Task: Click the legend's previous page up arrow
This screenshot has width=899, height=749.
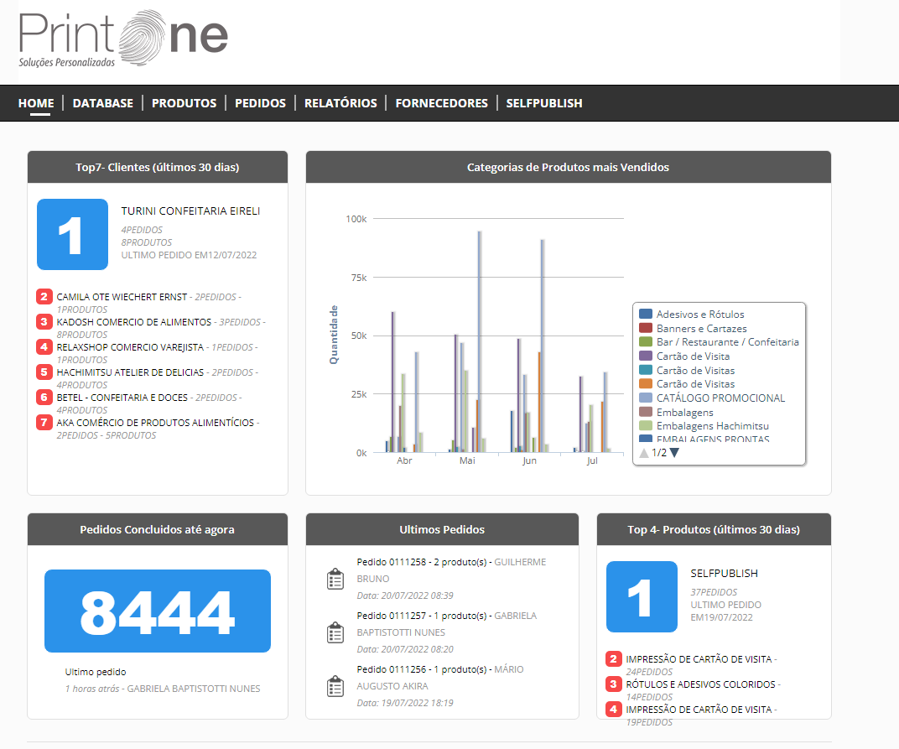Action: (644, 453)
